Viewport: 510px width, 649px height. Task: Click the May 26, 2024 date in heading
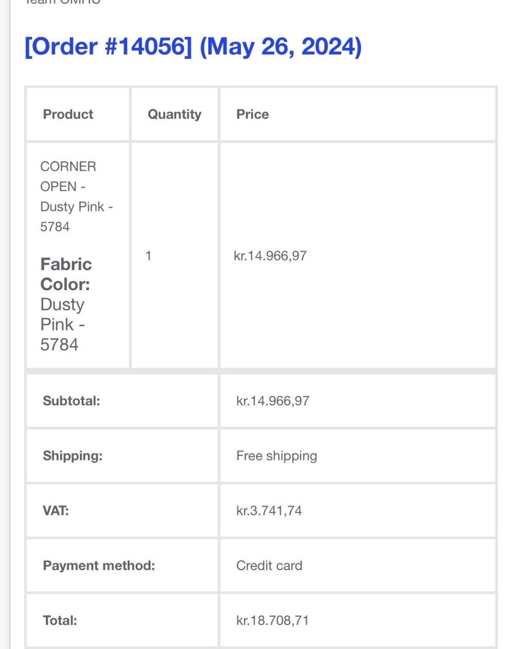(280, 47)
